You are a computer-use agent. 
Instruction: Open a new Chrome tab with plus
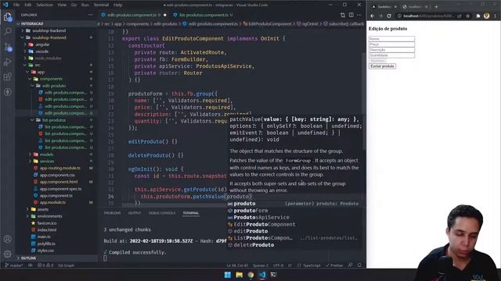click(436, 6)
